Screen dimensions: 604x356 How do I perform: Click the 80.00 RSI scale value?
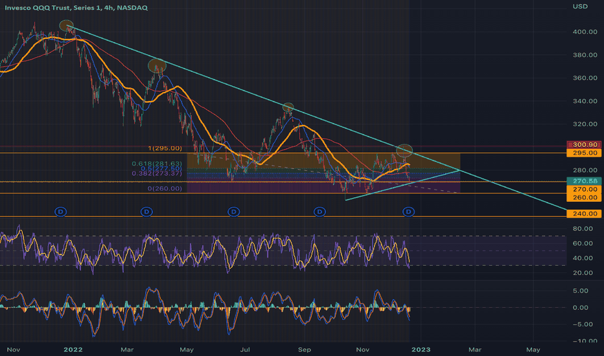(583, 228)
